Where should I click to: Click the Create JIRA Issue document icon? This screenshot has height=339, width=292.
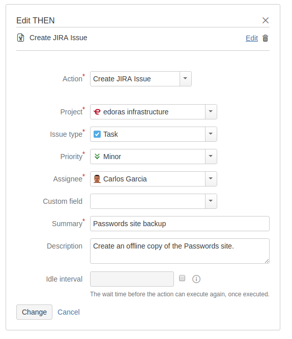pos(20,38)
